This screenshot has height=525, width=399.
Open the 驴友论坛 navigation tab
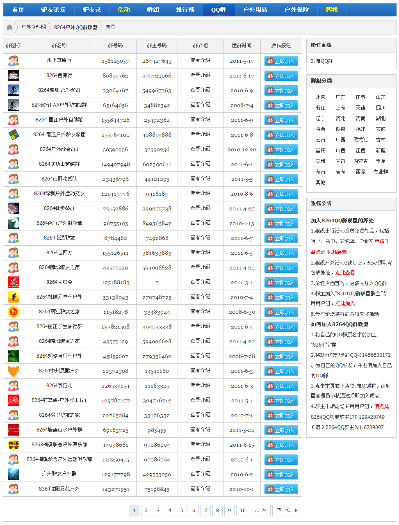[x=53, y=10]
